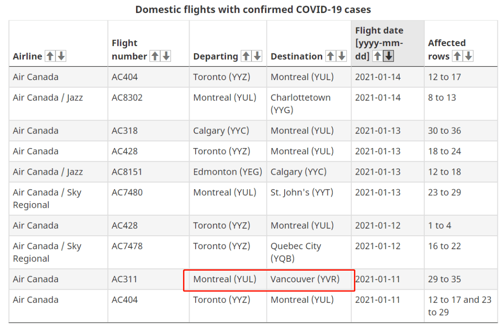This screenshot has height=327, width=503.
Task: Sort Affected rows ascending arrow
Action: [x=457, y=56]
